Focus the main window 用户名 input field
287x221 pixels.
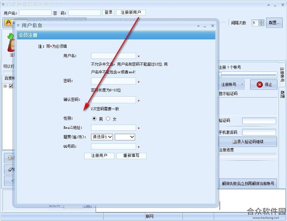point(35,13)
